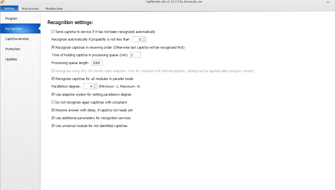335x190 pixels.
Task: Toggle Use universal module checkbox
Action: point(53,126)
